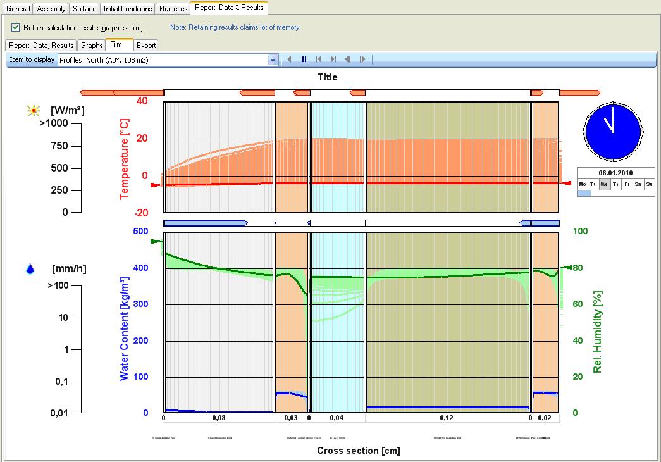Open the Export tab
The image size is (661, 462).
[x=146, y=46]
